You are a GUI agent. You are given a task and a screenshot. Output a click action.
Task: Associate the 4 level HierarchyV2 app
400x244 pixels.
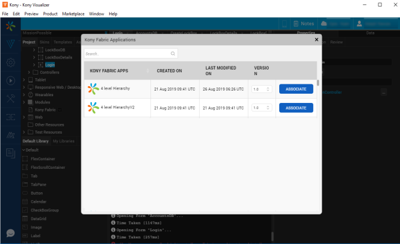click(296, 108)
